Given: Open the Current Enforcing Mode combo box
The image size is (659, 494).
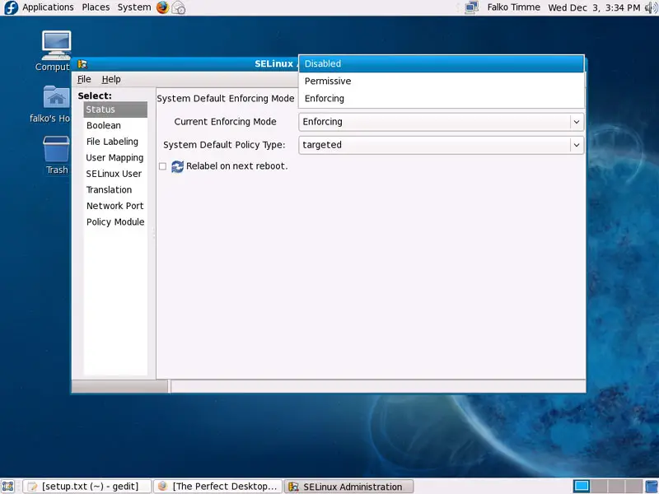Looking at the screenshot, I should click(x=441, y=122).
